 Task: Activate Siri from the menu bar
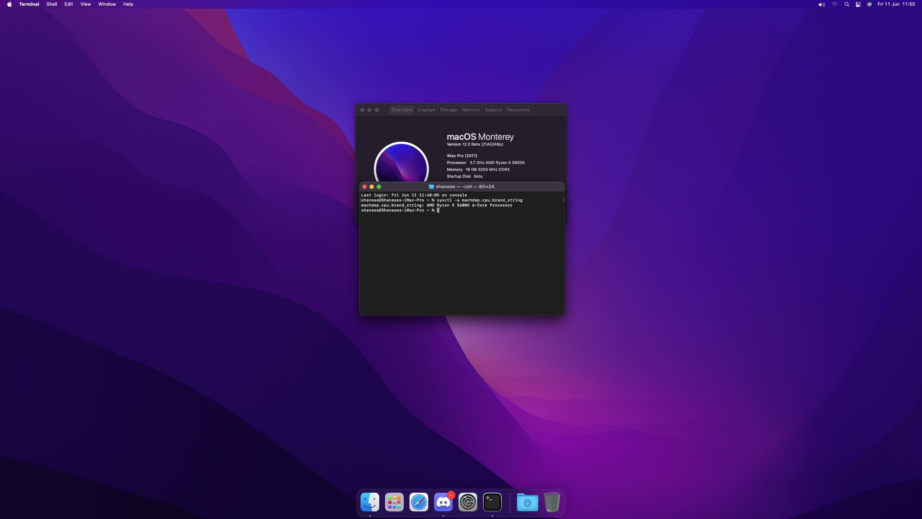pyautogui.click(x=869, y=4)
